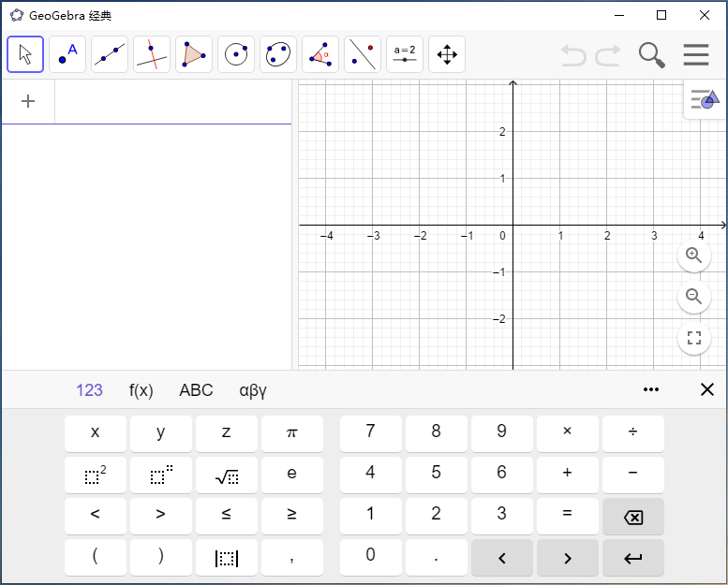Click the Redo arrow
Image resolution: width=728 pixels, height=585 pixels.
tap(608, 55)
